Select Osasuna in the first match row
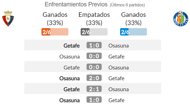Screen dimensions: 190x106 119,46
